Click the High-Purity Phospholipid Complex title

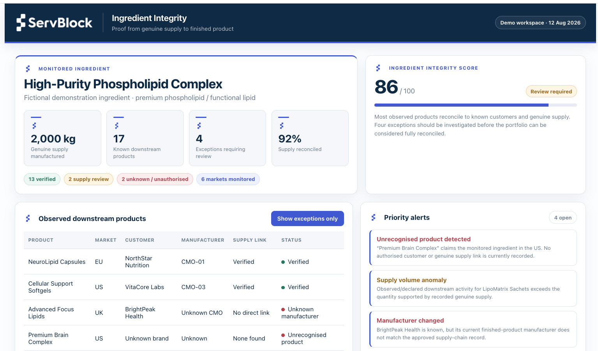(123, 84)
